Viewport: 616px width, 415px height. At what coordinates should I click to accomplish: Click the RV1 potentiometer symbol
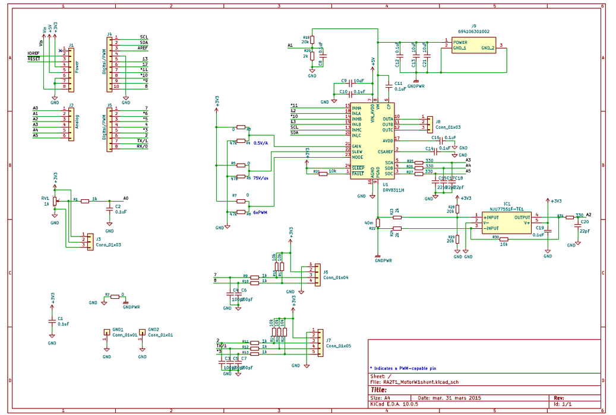(x=55, y=201)
